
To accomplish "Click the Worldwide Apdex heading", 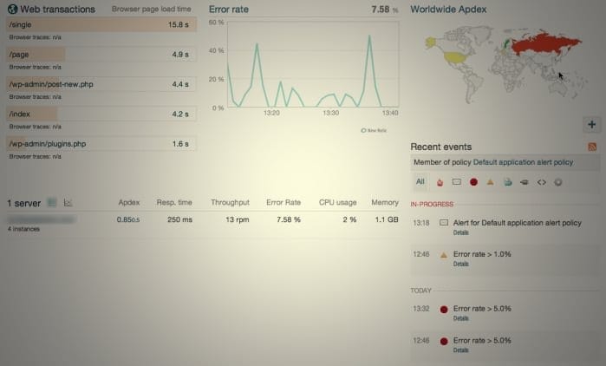I will [x=448, y=10].
